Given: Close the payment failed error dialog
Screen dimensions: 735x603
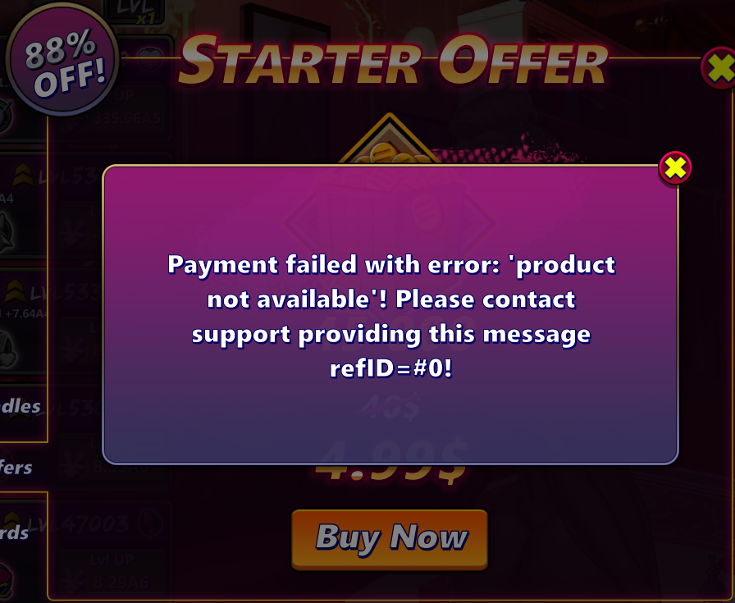Looking at the screenshot, I should [675, 167].
